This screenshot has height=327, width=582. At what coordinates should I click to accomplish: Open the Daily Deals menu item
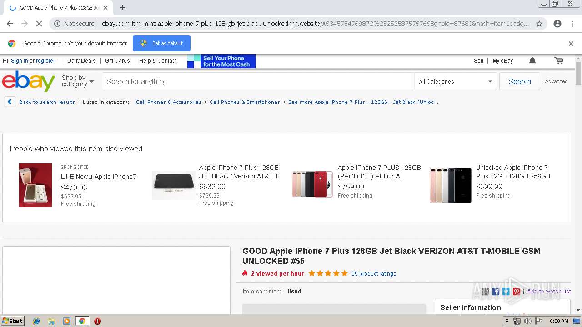[x=81, y=61]
